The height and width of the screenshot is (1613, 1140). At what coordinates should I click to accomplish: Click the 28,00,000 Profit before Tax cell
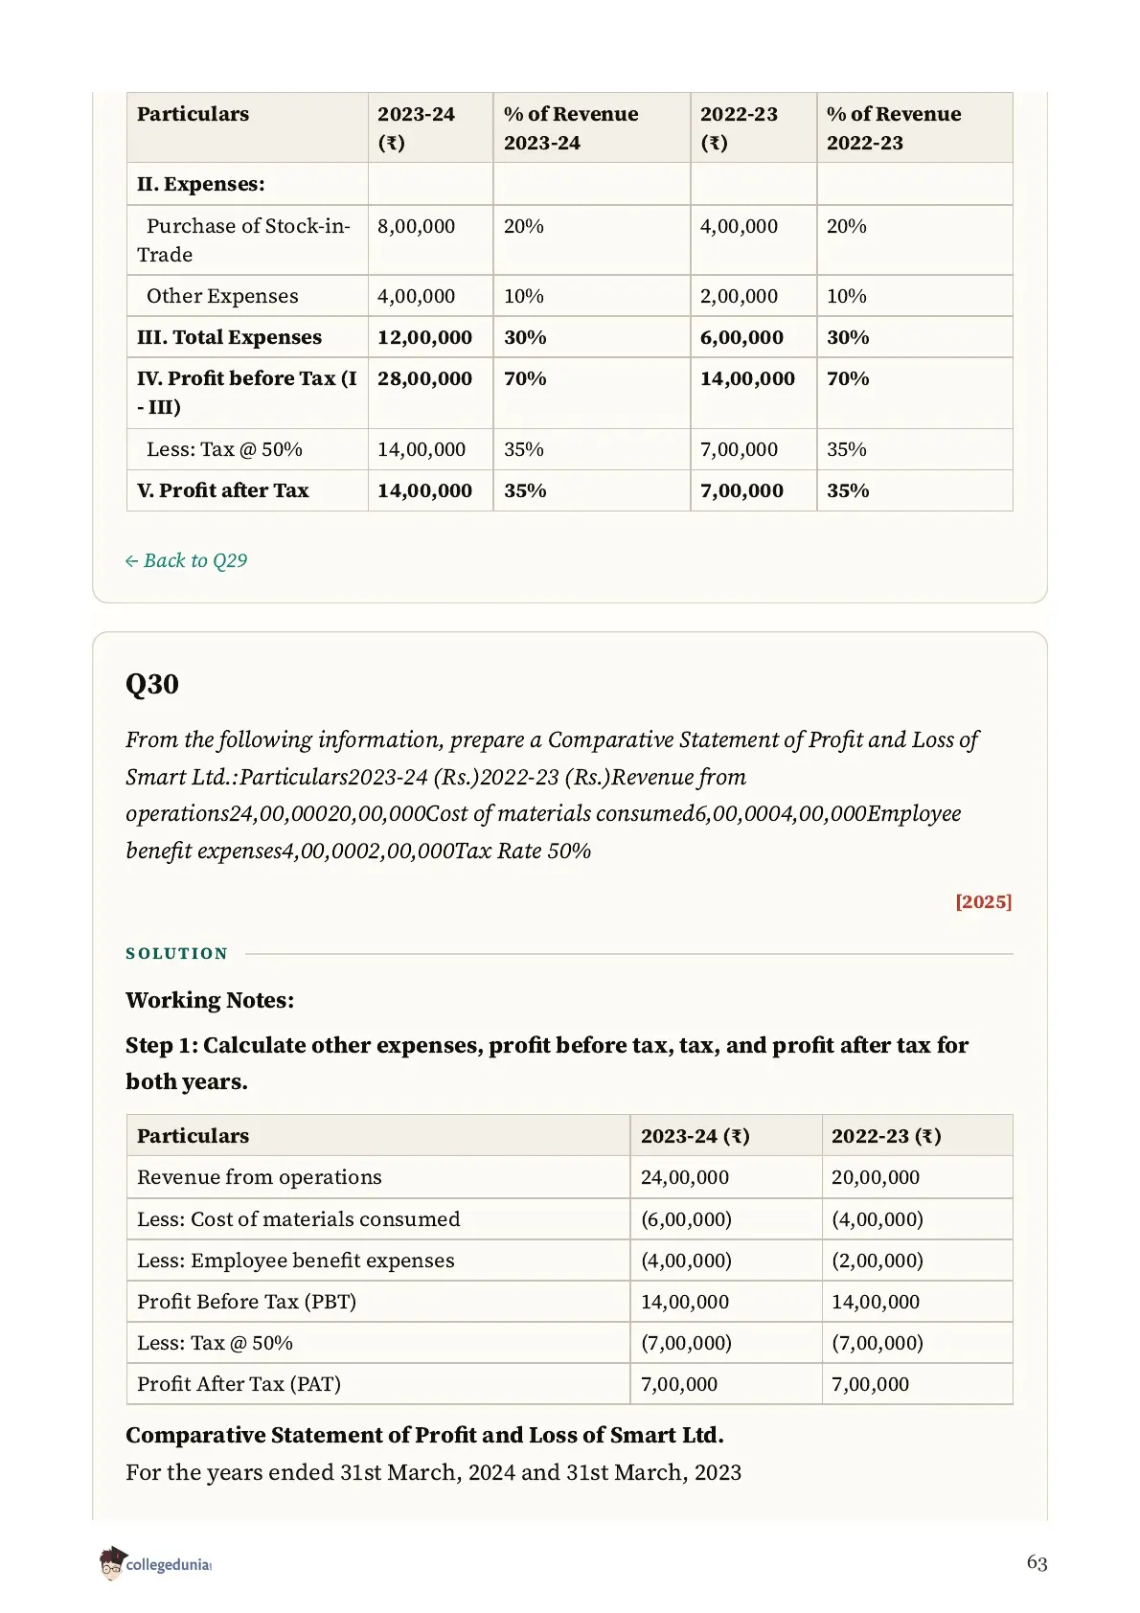(x=424, y=378)
